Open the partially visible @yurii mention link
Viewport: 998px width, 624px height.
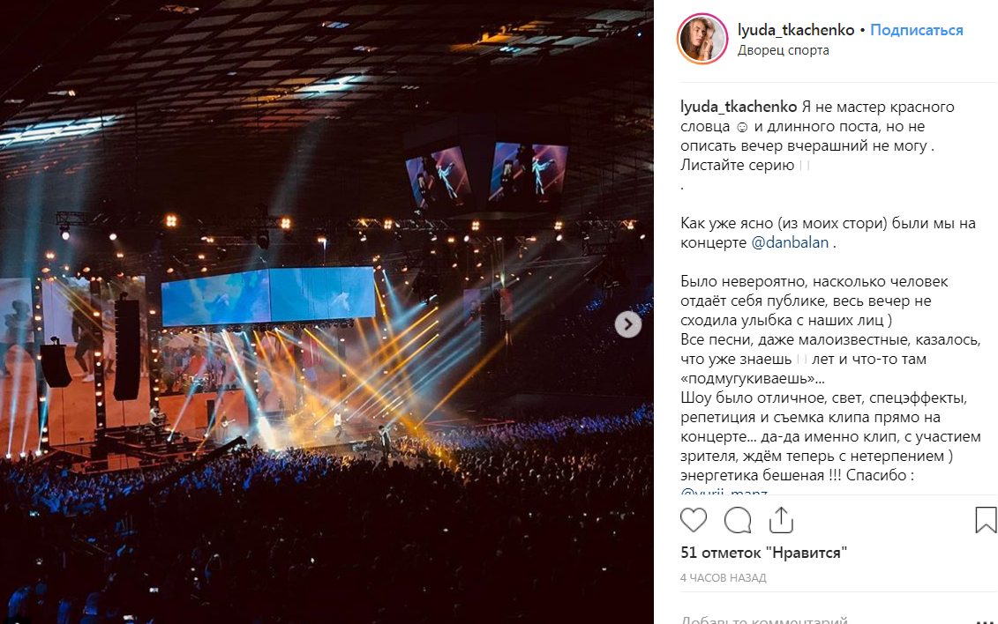pos(724,493)
